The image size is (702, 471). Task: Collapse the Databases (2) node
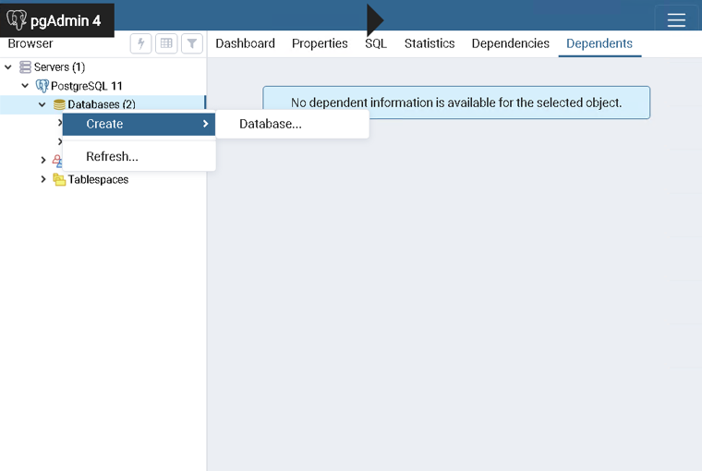42,104
